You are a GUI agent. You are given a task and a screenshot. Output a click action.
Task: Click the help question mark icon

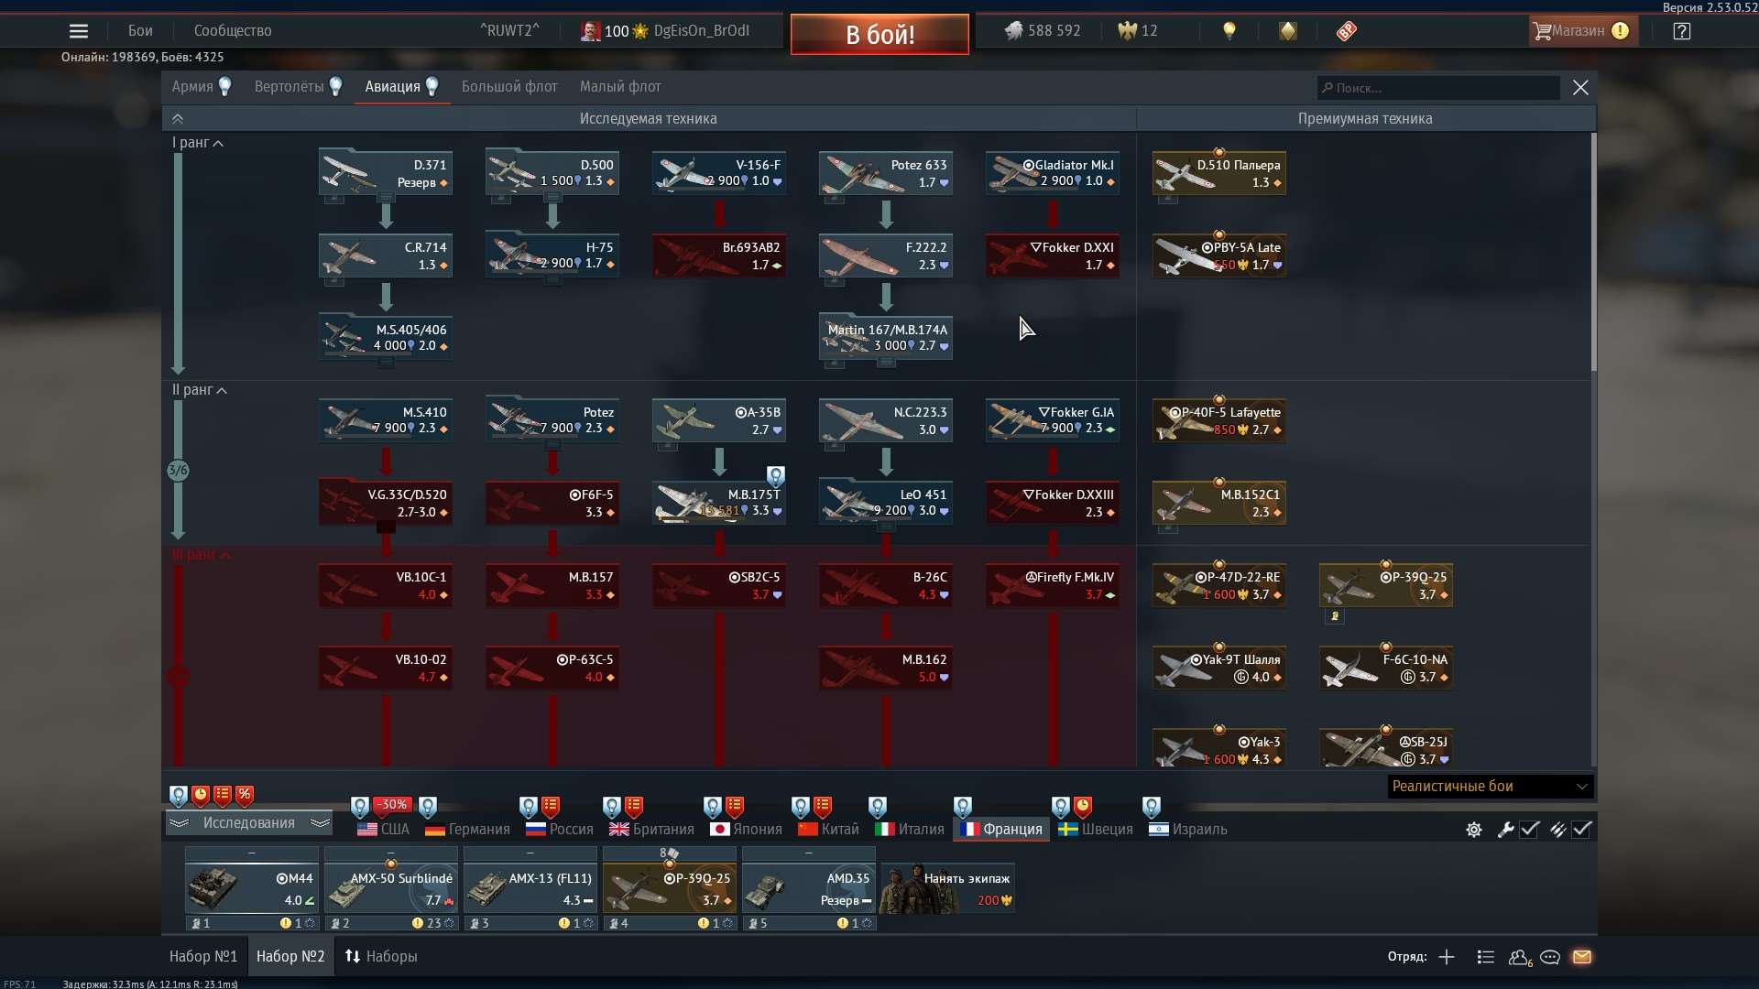pos(1682,30)
